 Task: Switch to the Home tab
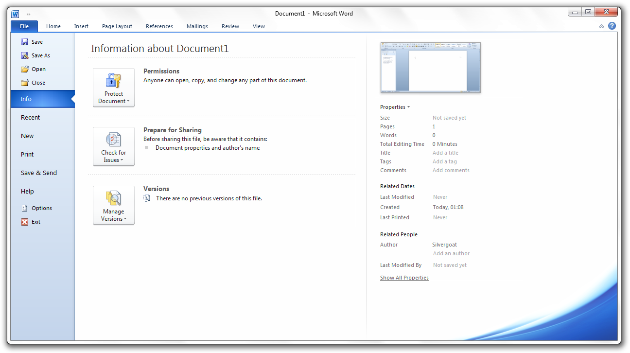pos(53,26)
